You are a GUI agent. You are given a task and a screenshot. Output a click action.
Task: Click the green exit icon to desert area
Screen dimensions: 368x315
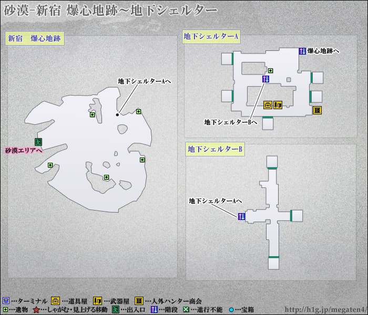coord(38,141)
